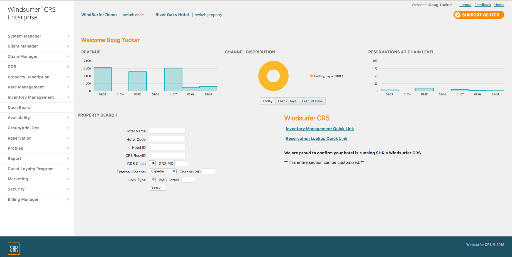
Task: Click the Feedback link
Action: [x=483, y=5]
